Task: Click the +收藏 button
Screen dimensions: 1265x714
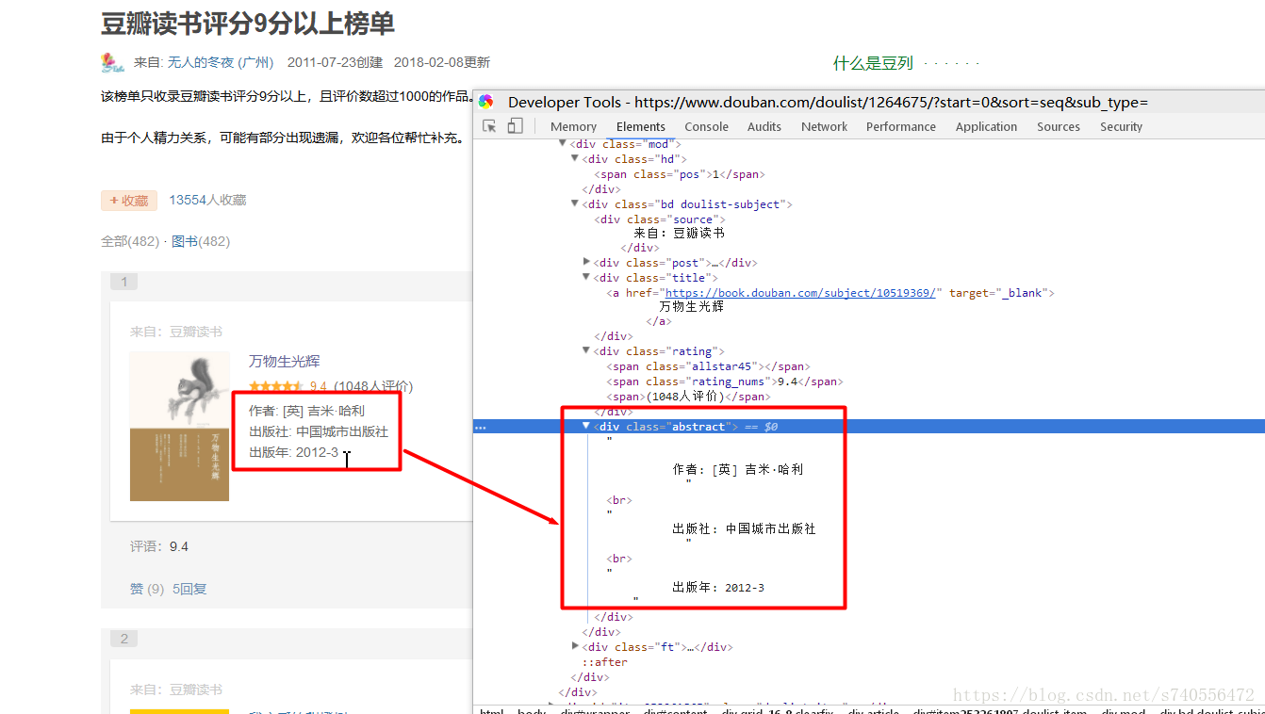Action: click(129, 201)
